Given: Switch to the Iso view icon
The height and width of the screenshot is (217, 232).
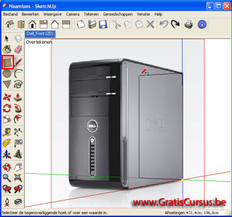Looking at the screenshot, I should tap(10, 24).
